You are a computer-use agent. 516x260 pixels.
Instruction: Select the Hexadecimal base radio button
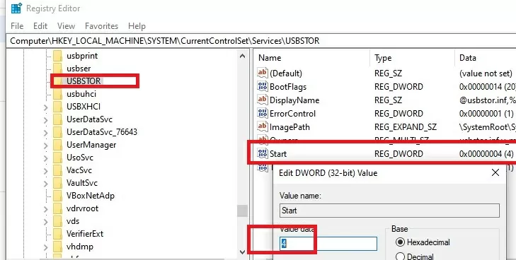(400, 242)
